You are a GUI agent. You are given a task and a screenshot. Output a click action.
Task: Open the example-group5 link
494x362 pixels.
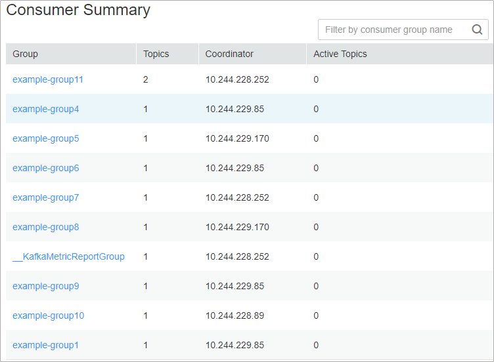45,138
